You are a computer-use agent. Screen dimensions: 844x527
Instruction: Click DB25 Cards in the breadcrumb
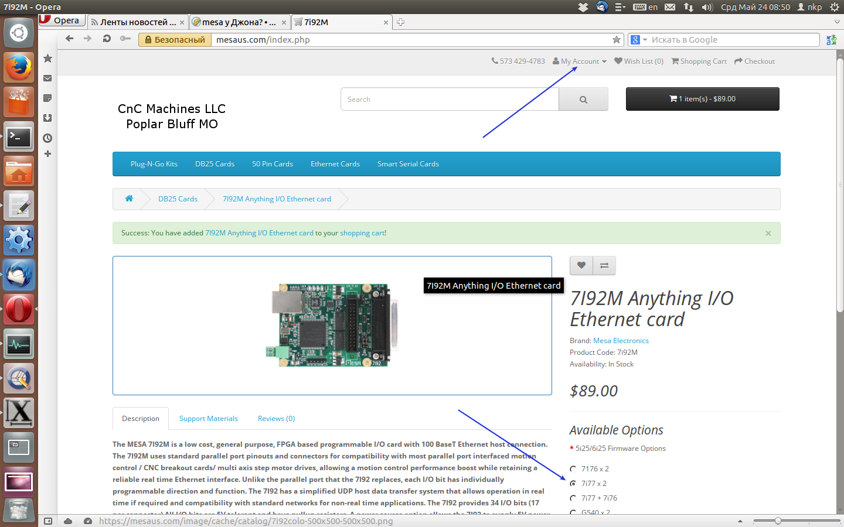[x=178, y=199]
